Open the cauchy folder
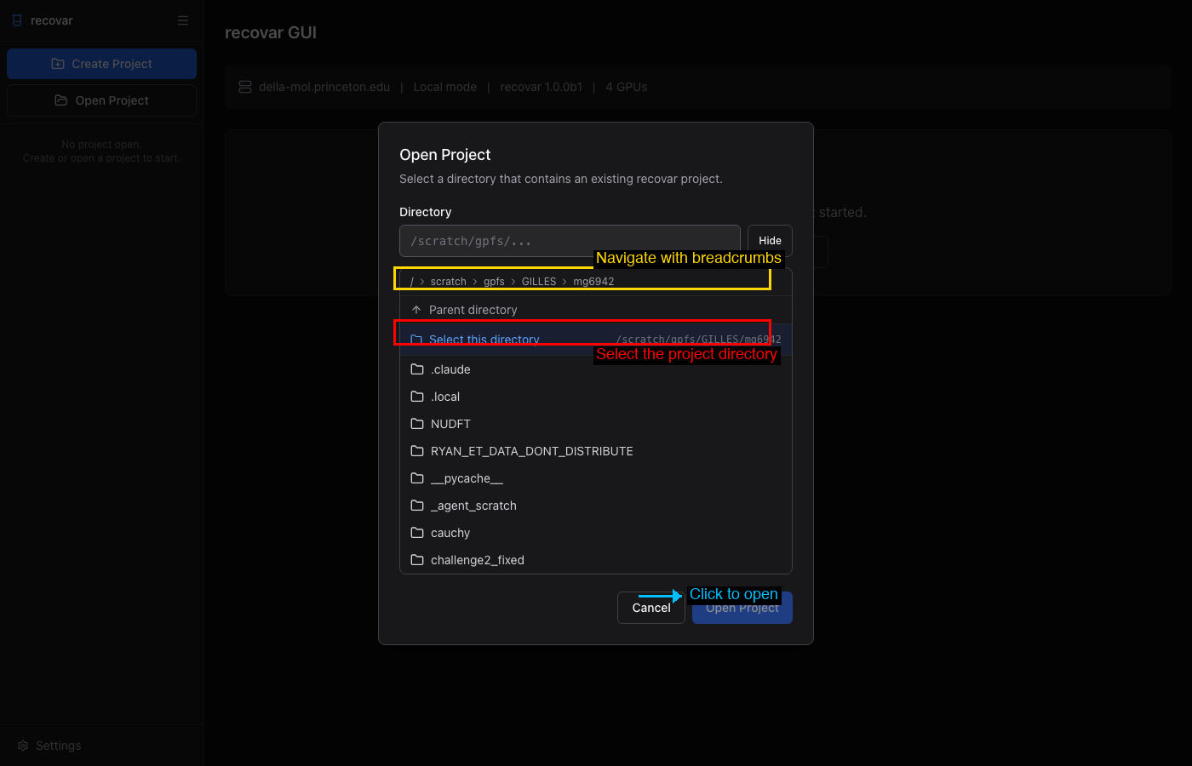The image size is (1192, 766). click(x=596, y=533)
